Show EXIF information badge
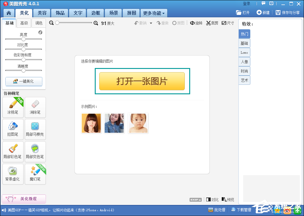This screenshot has height=216, width=304. [196, 200]
